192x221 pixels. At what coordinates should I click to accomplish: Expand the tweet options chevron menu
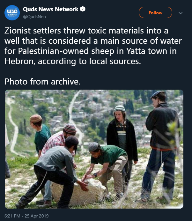pos(181,13)
